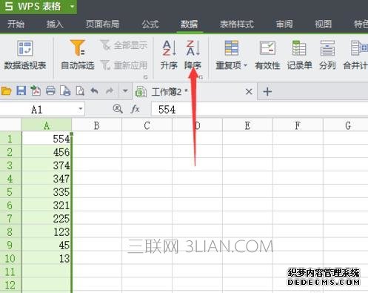This screenshot has width=368, height=293.
Task: Switch to the 表格样式 ribbon tab
Action: click(237, 24)
